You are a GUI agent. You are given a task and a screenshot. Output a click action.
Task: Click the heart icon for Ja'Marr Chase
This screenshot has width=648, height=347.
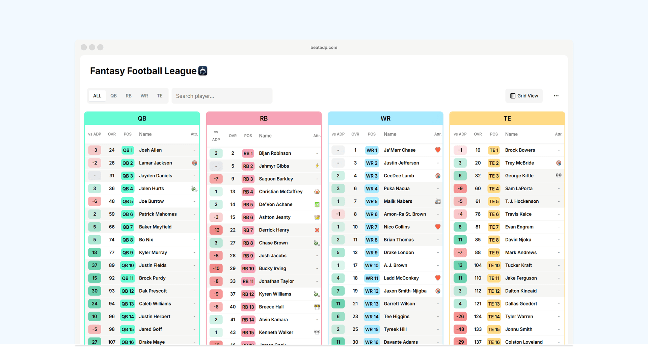point(438,150)
